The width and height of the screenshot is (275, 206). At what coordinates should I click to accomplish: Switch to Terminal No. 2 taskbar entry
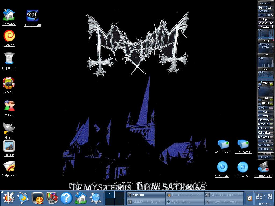pyautogui.click(x=185, y=195)
